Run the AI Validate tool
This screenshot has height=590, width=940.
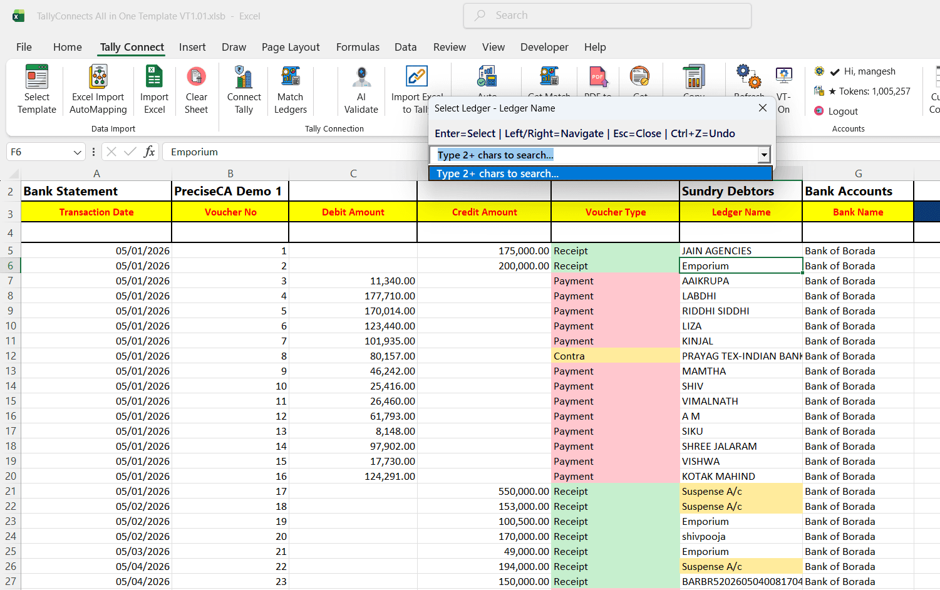(x=361, y=90)
